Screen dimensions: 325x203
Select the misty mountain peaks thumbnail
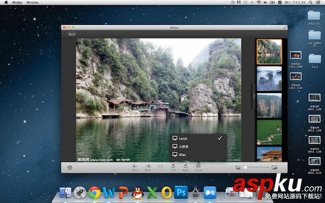click(269, 78)
